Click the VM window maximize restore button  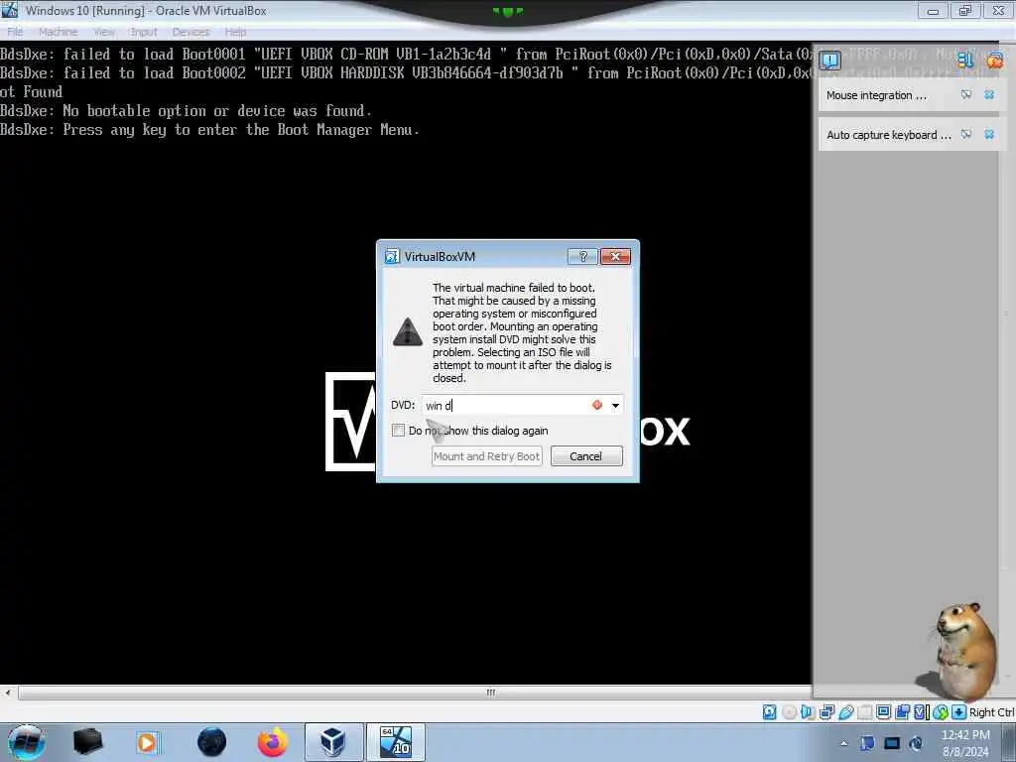point(965,10)
